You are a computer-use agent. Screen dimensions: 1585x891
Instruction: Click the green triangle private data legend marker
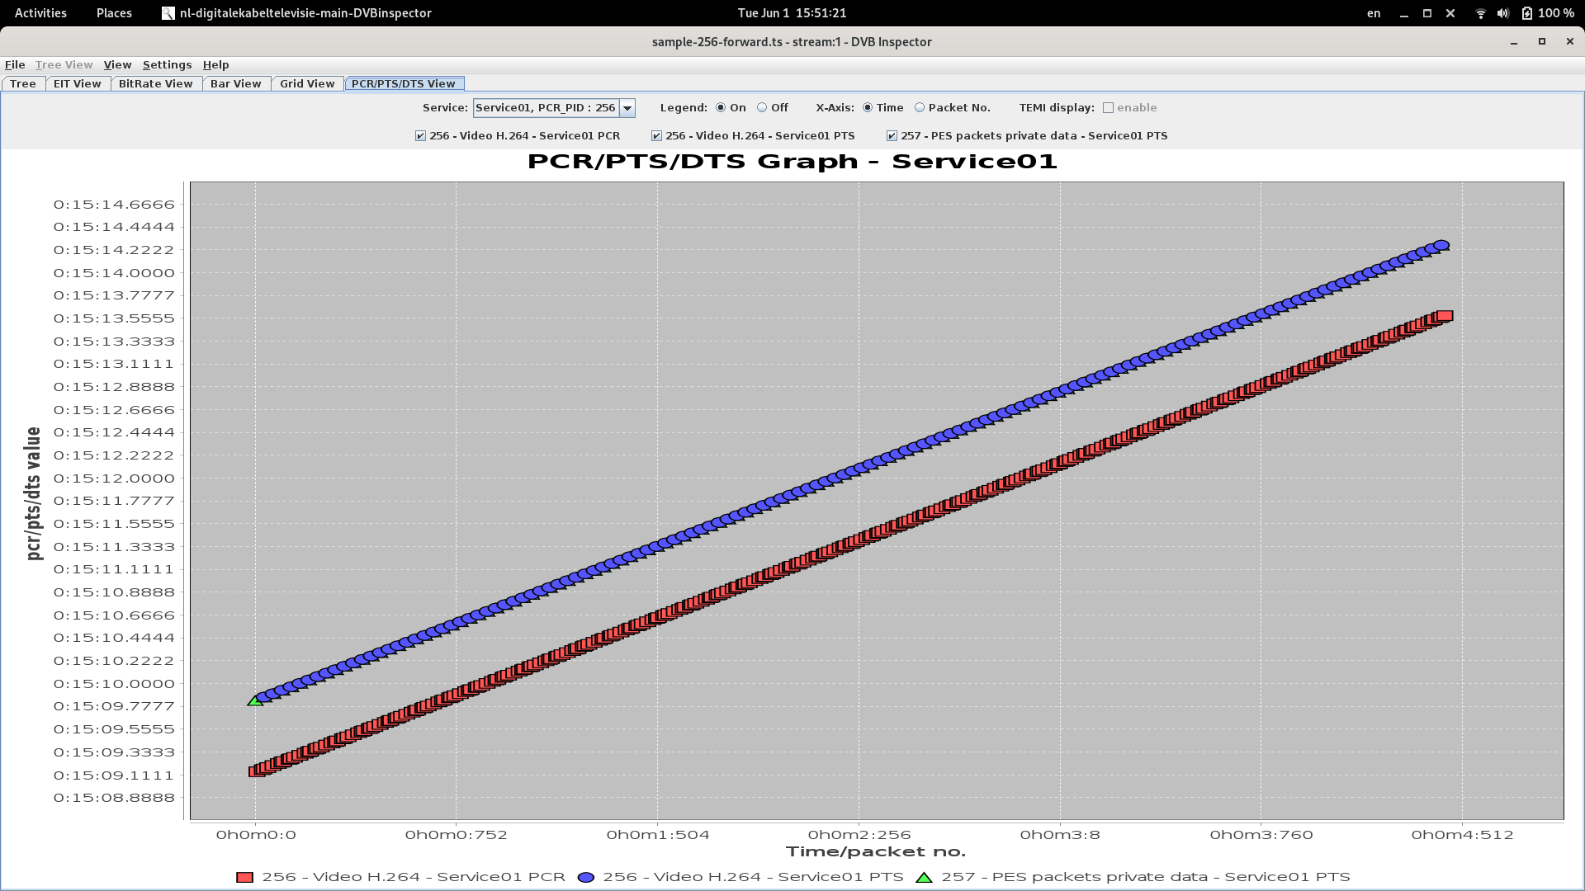(x=925, y=877)
